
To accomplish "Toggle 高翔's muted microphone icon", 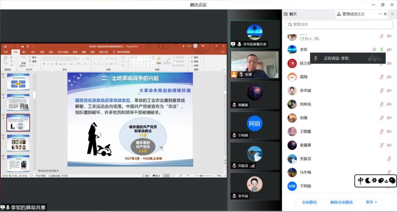I will [x=381, y=77].
